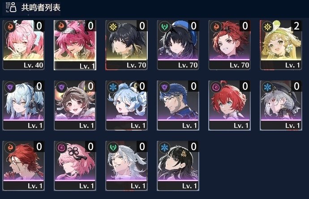309x199 pixels.
Task: Click Glacio snowflake icon on blue twin-bun girl
Action: coord(113,87)
